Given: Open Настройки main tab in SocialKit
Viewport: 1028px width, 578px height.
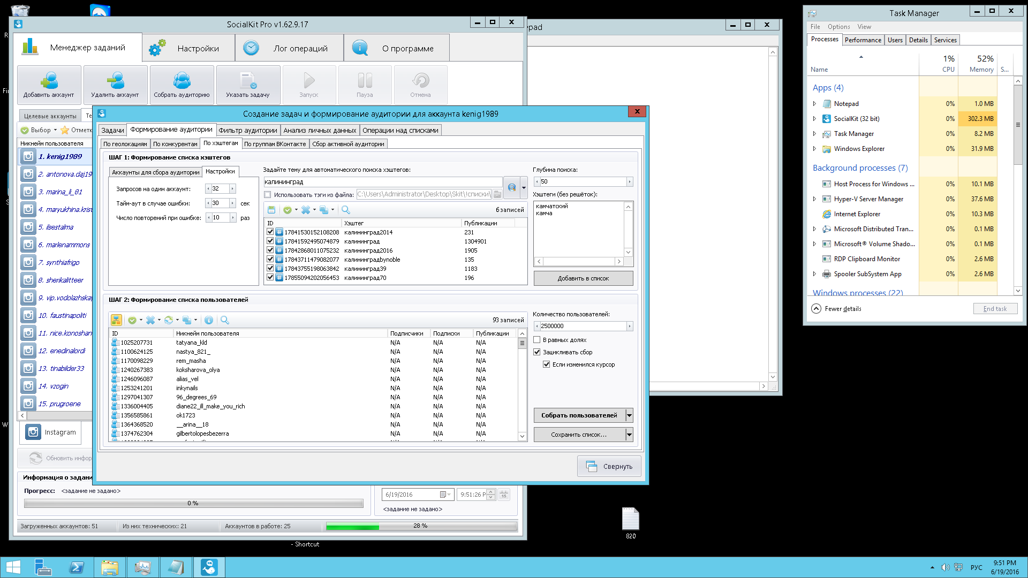Looking at the screenshot, I should 188,48.
